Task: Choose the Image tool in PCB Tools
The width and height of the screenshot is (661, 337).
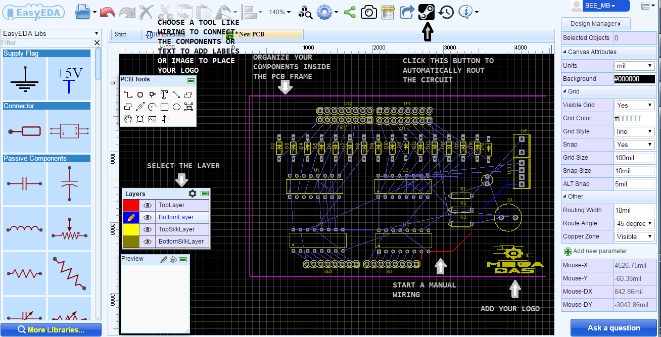Action: (152, 119)
